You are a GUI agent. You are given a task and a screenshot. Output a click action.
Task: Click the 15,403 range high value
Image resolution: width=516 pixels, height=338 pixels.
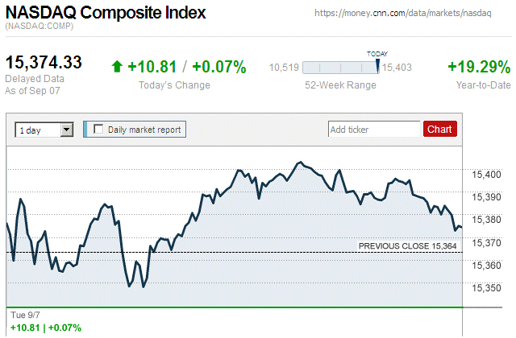397,68
